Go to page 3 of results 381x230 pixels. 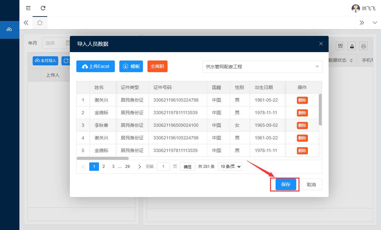pos(113,167)
